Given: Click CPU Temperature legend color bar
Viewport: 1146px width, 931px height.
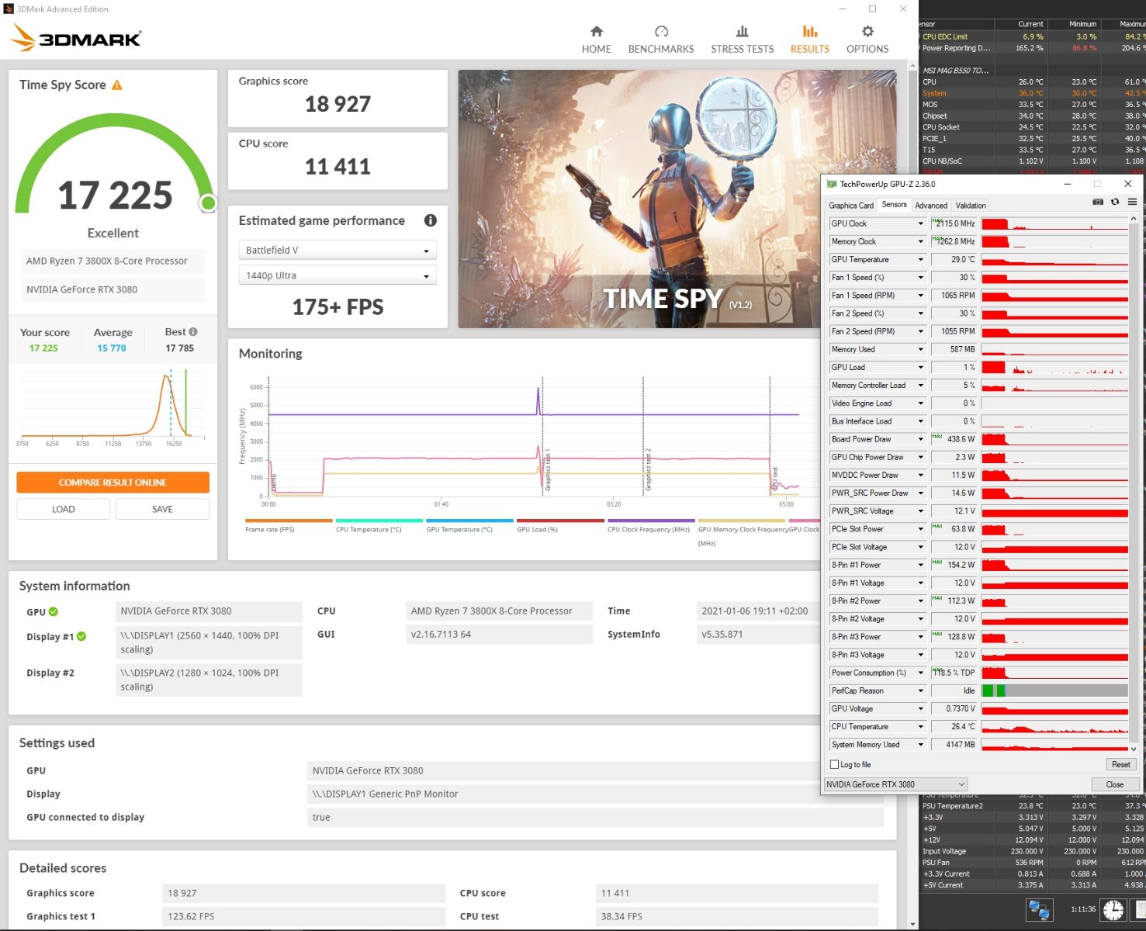Looking at the screenshot, I should pyautogui.click(x=379, y=521).
